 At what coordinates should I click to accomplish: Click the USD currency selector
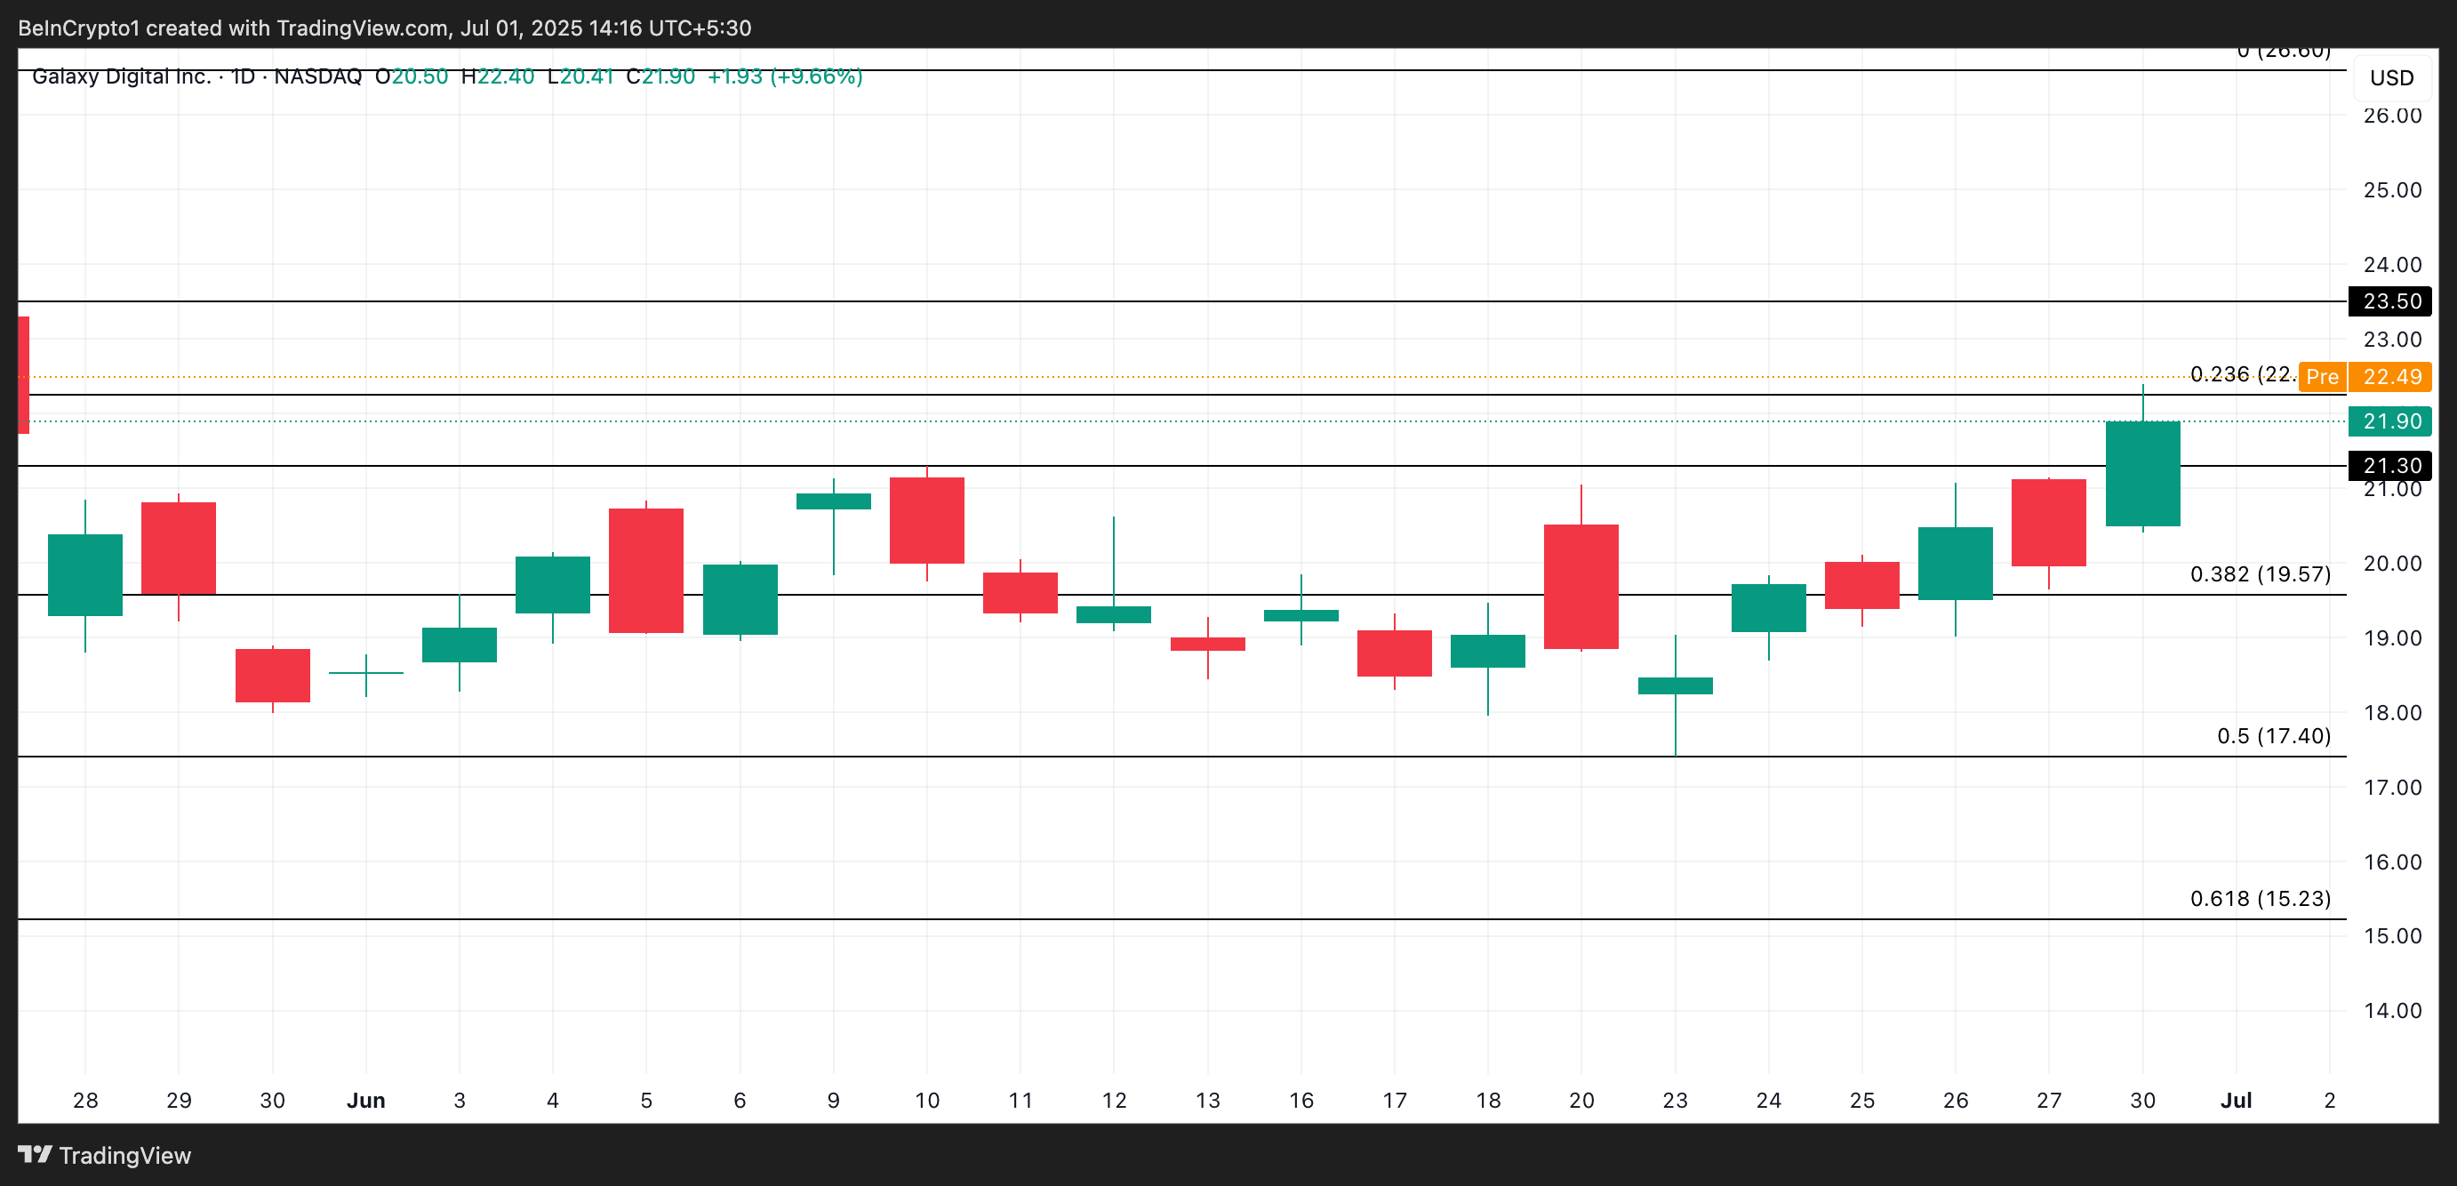(2391, 77)
